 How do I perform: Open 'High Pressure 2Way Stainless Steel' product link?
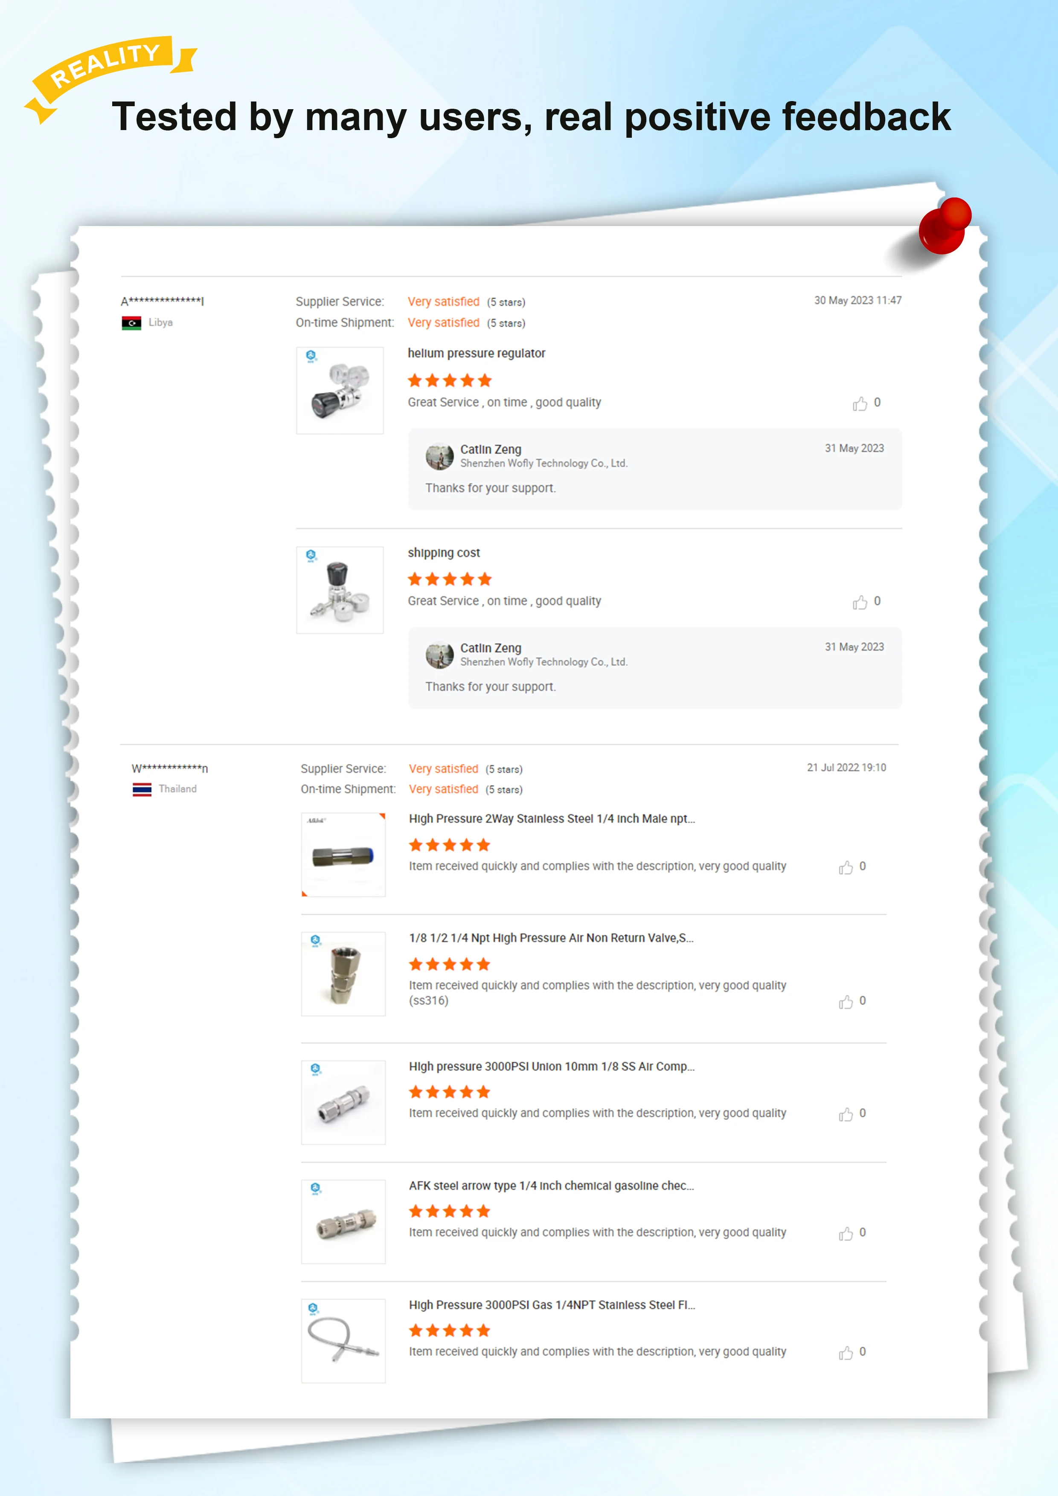(552, 818)
